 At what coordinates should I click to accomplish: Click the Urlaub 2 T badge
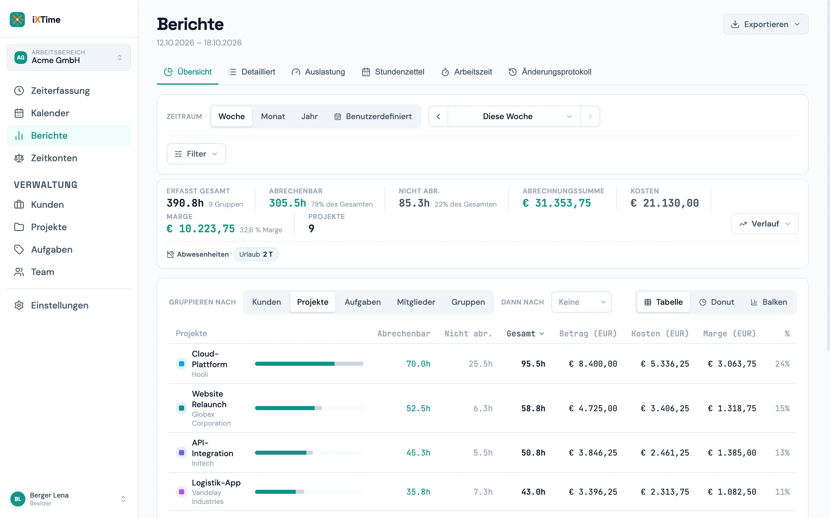(256, 254)
